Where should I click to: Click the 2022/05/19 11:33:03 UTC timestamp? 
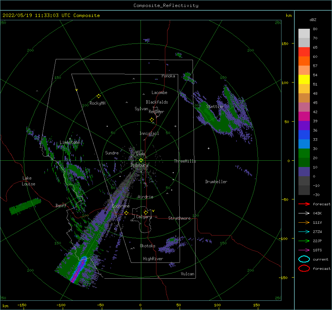click(x=51, y=15)
